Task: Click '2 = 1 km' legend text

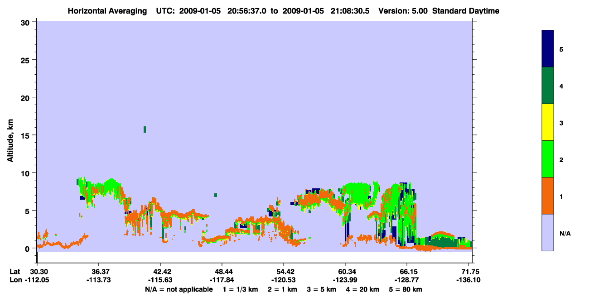Action: click(283, 289)
